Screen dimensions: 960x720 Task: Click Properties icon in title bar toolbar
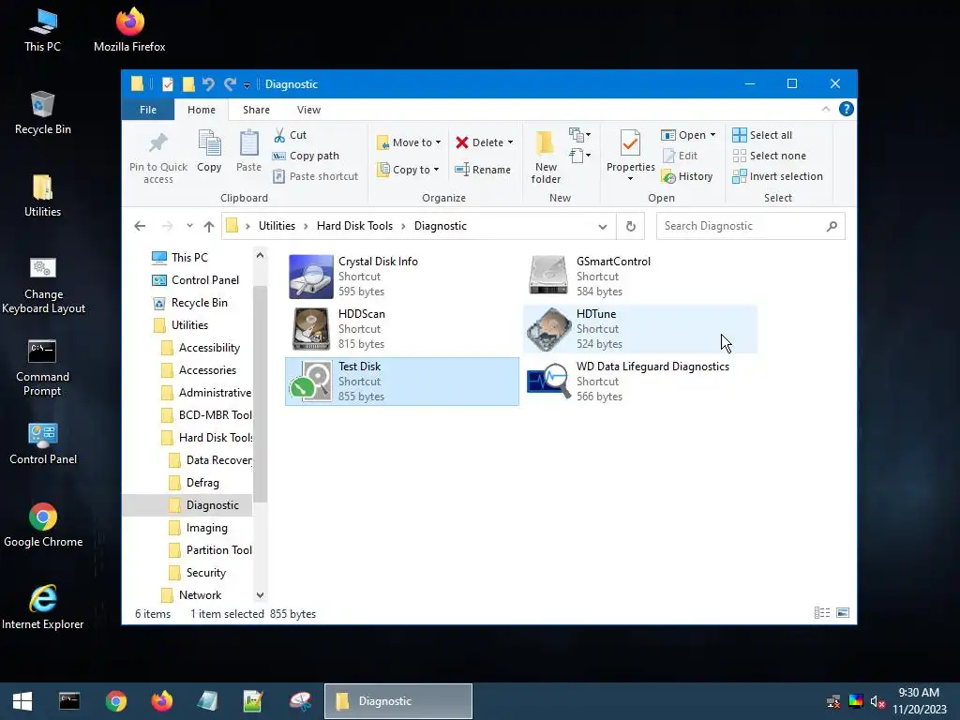pyautogui.click(x=167, y=83)
